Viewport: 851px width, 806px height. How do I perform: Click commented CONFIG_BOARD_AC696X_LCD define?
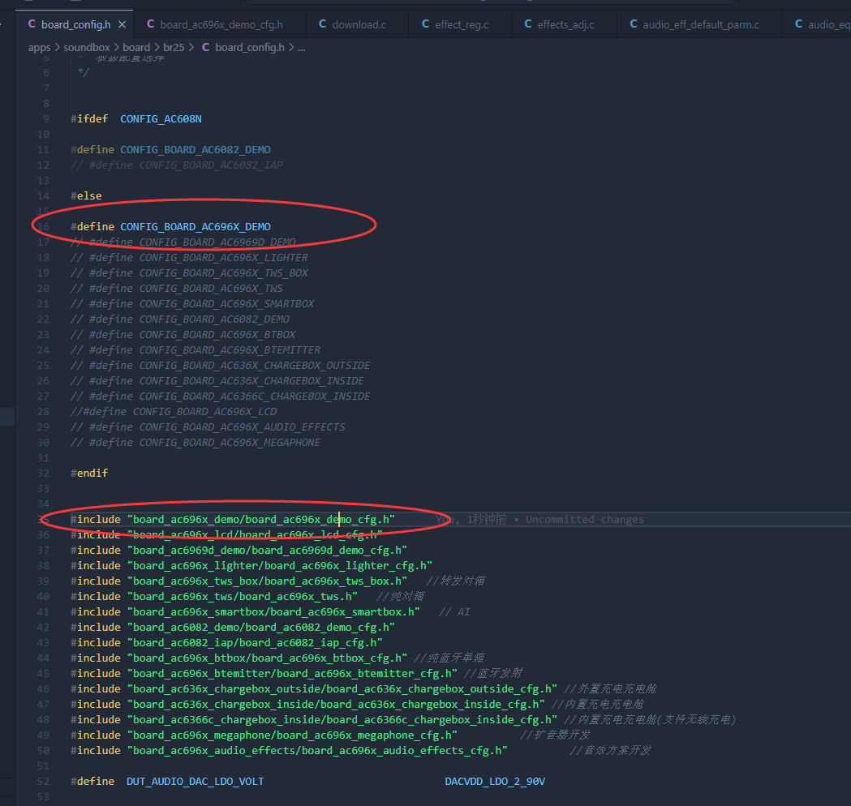point(174,412)
